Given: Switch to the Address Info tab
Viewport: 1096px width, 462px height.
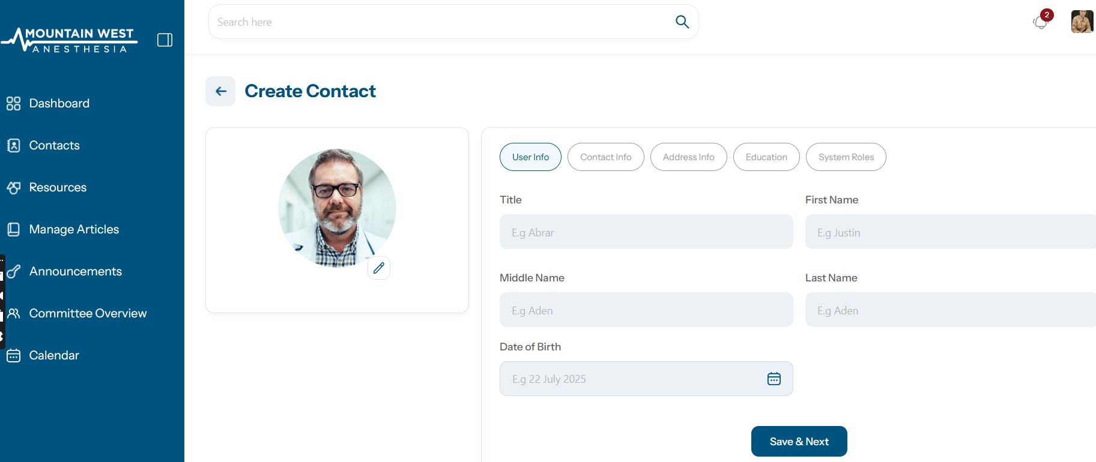Looking at the screenshot, I should (x=688, y=157).
